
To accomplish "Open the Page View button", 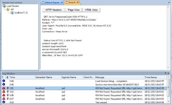I will [x=74, y=10].
